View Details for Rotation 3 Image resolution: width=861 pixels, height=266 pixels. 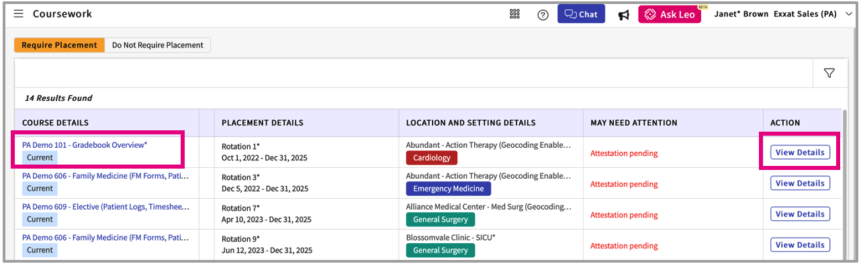coord(800,183)
